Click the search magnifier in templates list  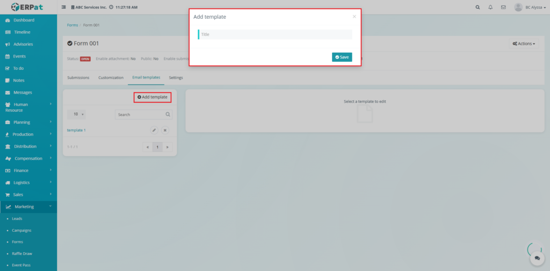[168, 115]
